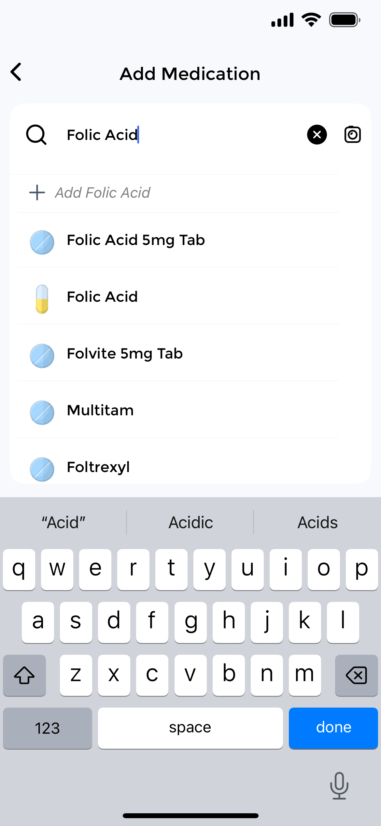Switch to the 123 numeric keyboard

coord(48,728)
